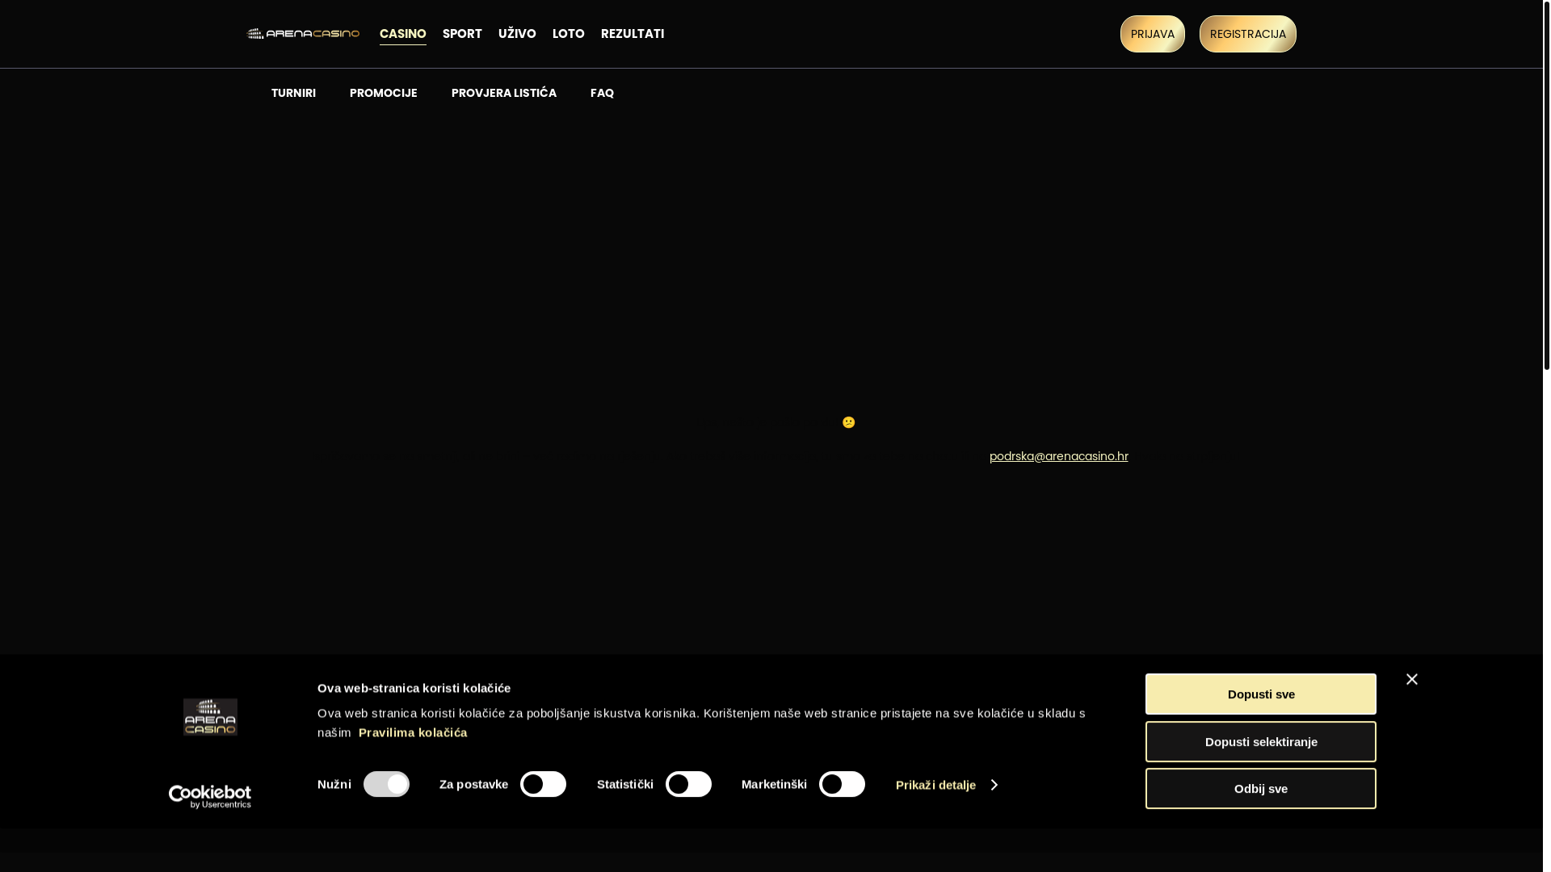Screen dimensions: 1551x872
Task: Enable the Statistički cookies switch
Action: (688, 784)
